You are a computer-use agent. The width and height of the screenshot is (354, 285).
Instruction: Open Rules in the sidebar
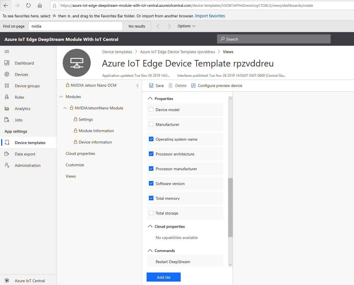(x=19, y=97)
